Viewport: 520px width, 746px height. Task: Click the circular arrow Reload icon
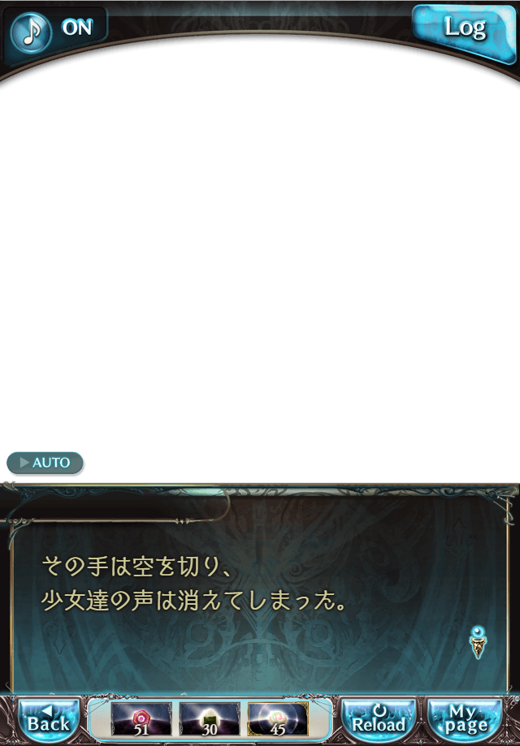click(379, 711)
